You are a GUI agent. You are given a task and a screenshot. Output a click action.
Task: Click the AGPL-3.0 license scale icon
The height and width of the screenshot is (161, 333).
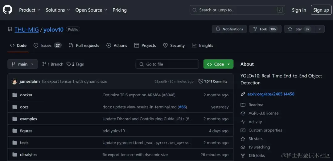pos(243,113)
